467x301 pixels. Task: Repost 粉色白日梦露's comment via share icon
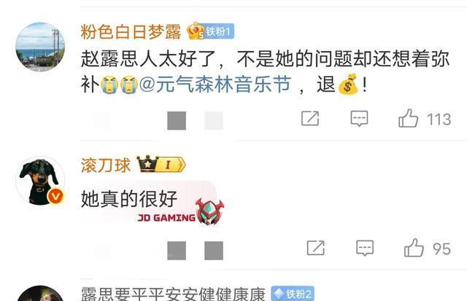tap(310, 118)
